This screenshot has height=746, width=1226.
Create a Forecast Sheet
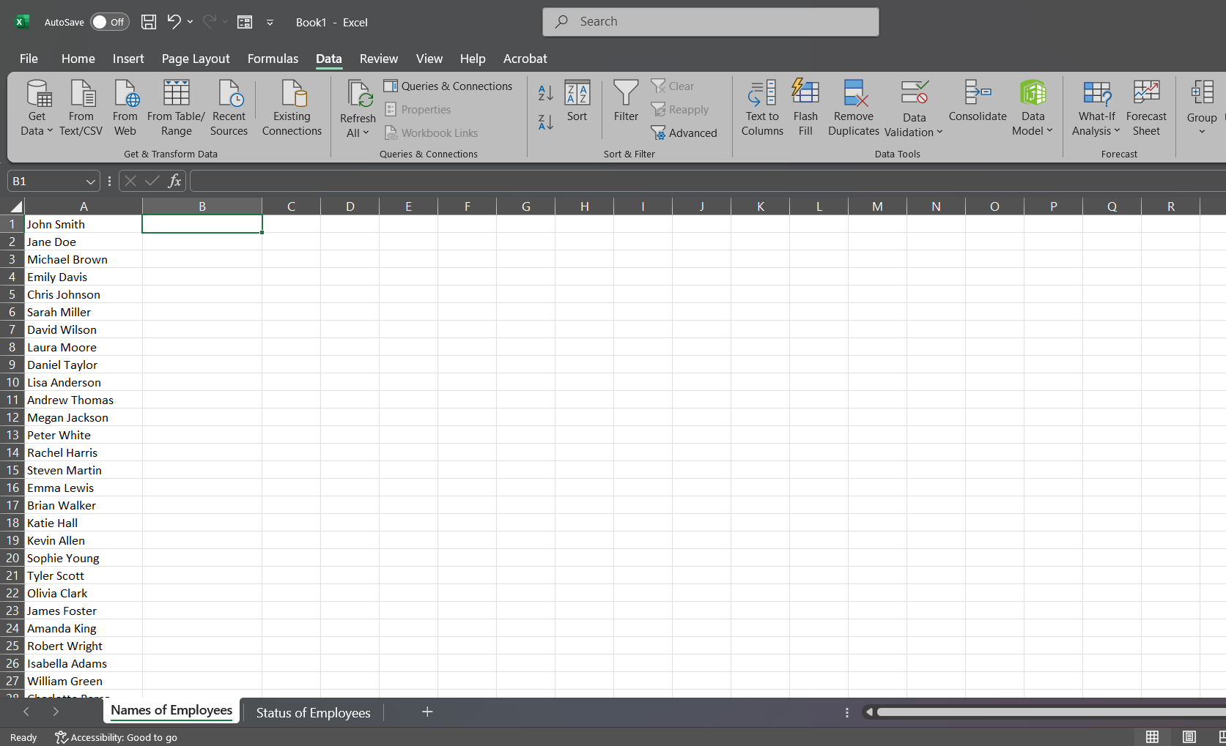(1146, 108)
